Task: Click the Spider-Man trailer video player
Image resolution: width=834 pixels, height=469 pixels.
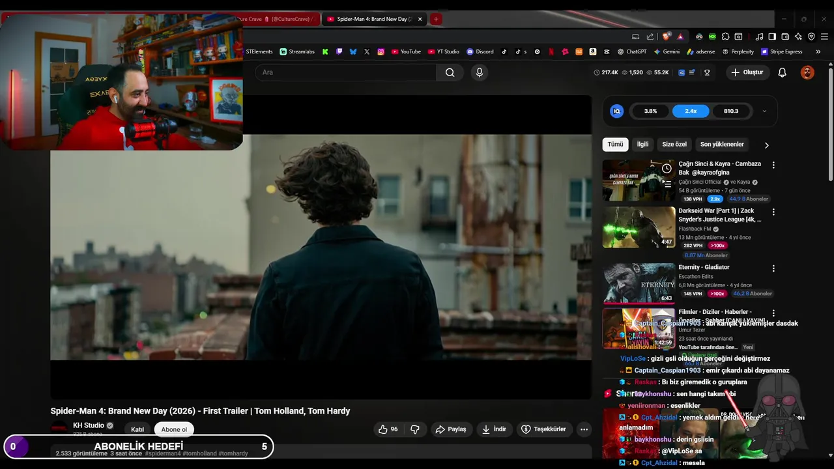Action: [x=321, y=247]
